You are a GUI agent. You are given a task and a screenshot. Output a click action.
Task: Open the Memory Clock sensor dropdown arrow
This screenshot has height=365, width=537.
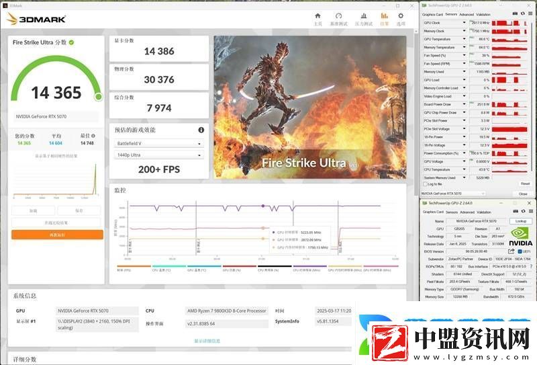click(x=465, y=31)
